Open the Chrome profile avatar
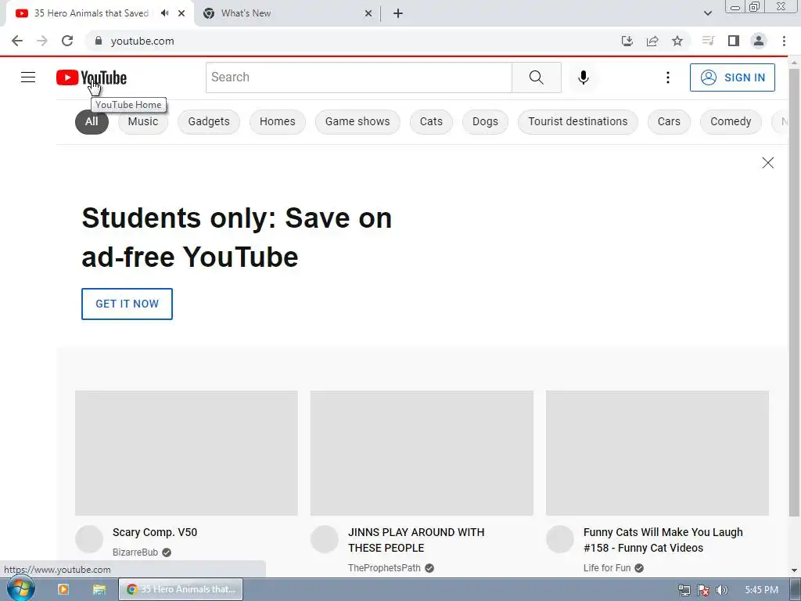The image size is (801, 601). 759,41
